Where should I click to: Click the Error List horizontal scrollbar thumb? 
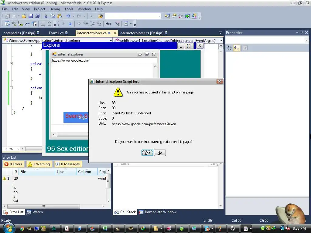[44, 206]
